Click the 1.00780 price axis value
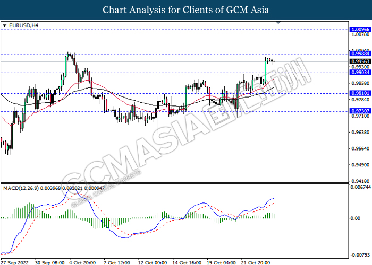The width and height of the screenshot is (372, 265). (360, 34)
